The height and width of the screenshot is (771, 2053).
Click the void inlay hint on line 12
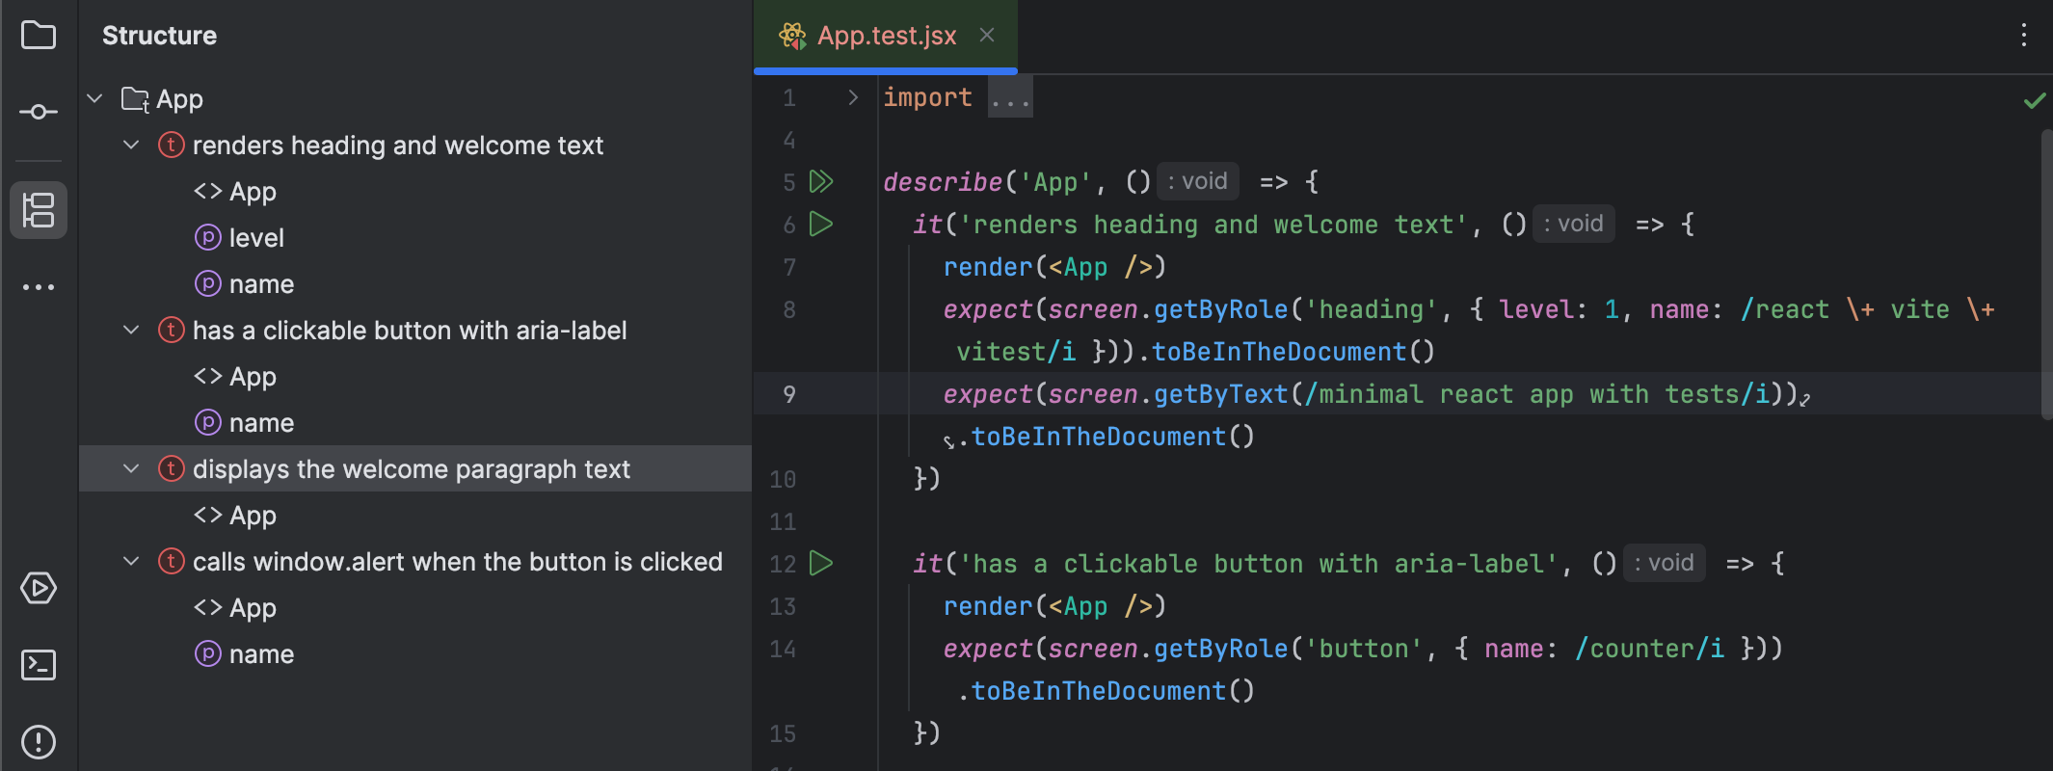point(1665,563)
